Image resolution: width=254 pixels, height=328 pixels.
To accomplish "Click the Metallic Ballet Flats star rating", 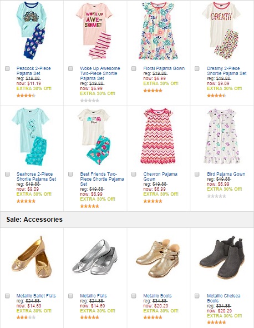I will pos(26,317).
